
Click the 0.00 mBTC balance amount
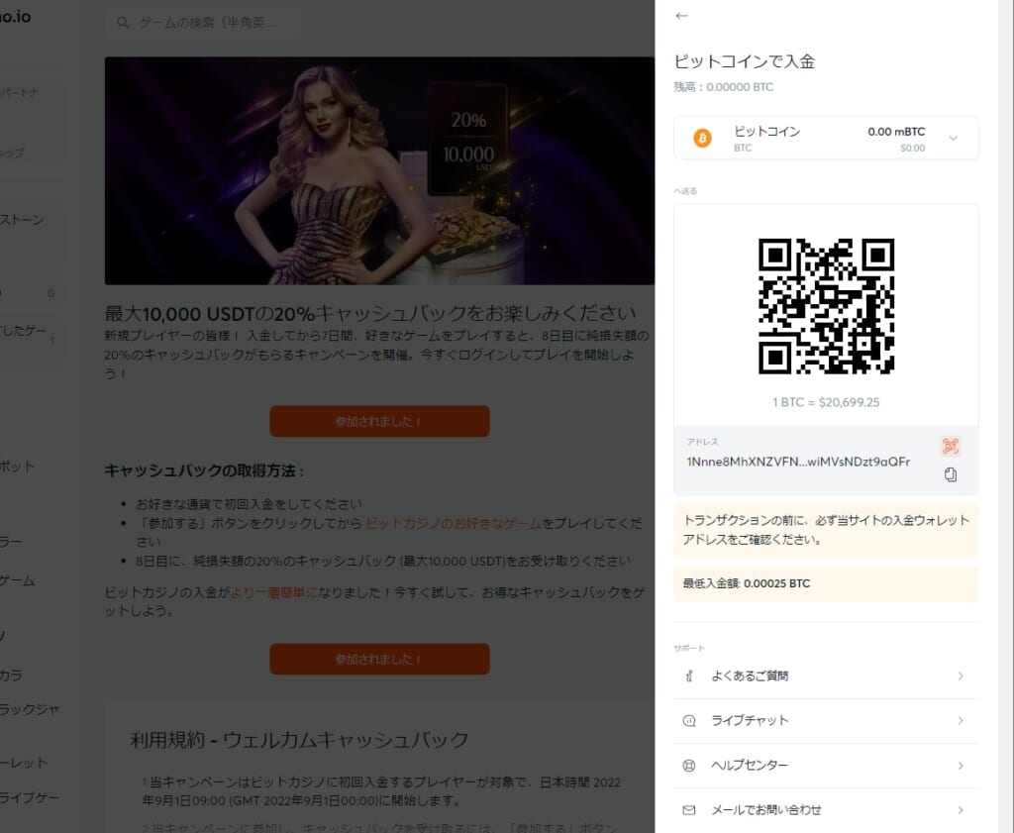(x=896, y=132)
